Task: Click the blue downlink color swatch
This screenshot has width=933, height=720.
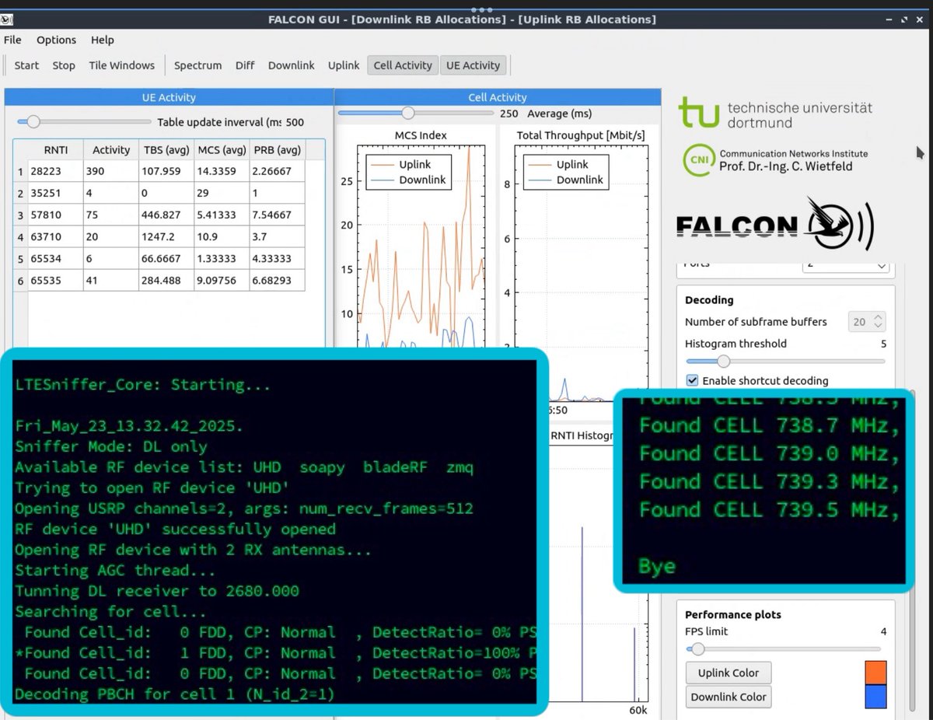Action: (875, 697)
